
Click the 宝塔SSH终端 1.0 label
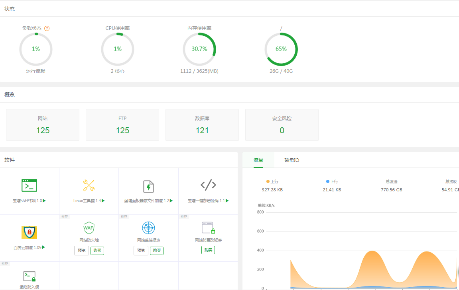[x=27, y=200]
